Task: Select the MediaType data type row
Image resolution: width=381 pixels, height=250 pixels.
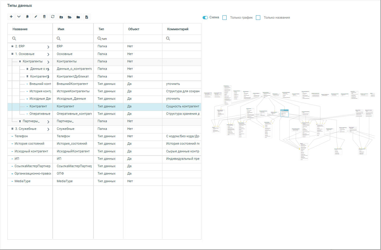Action: tap(22, 181)
